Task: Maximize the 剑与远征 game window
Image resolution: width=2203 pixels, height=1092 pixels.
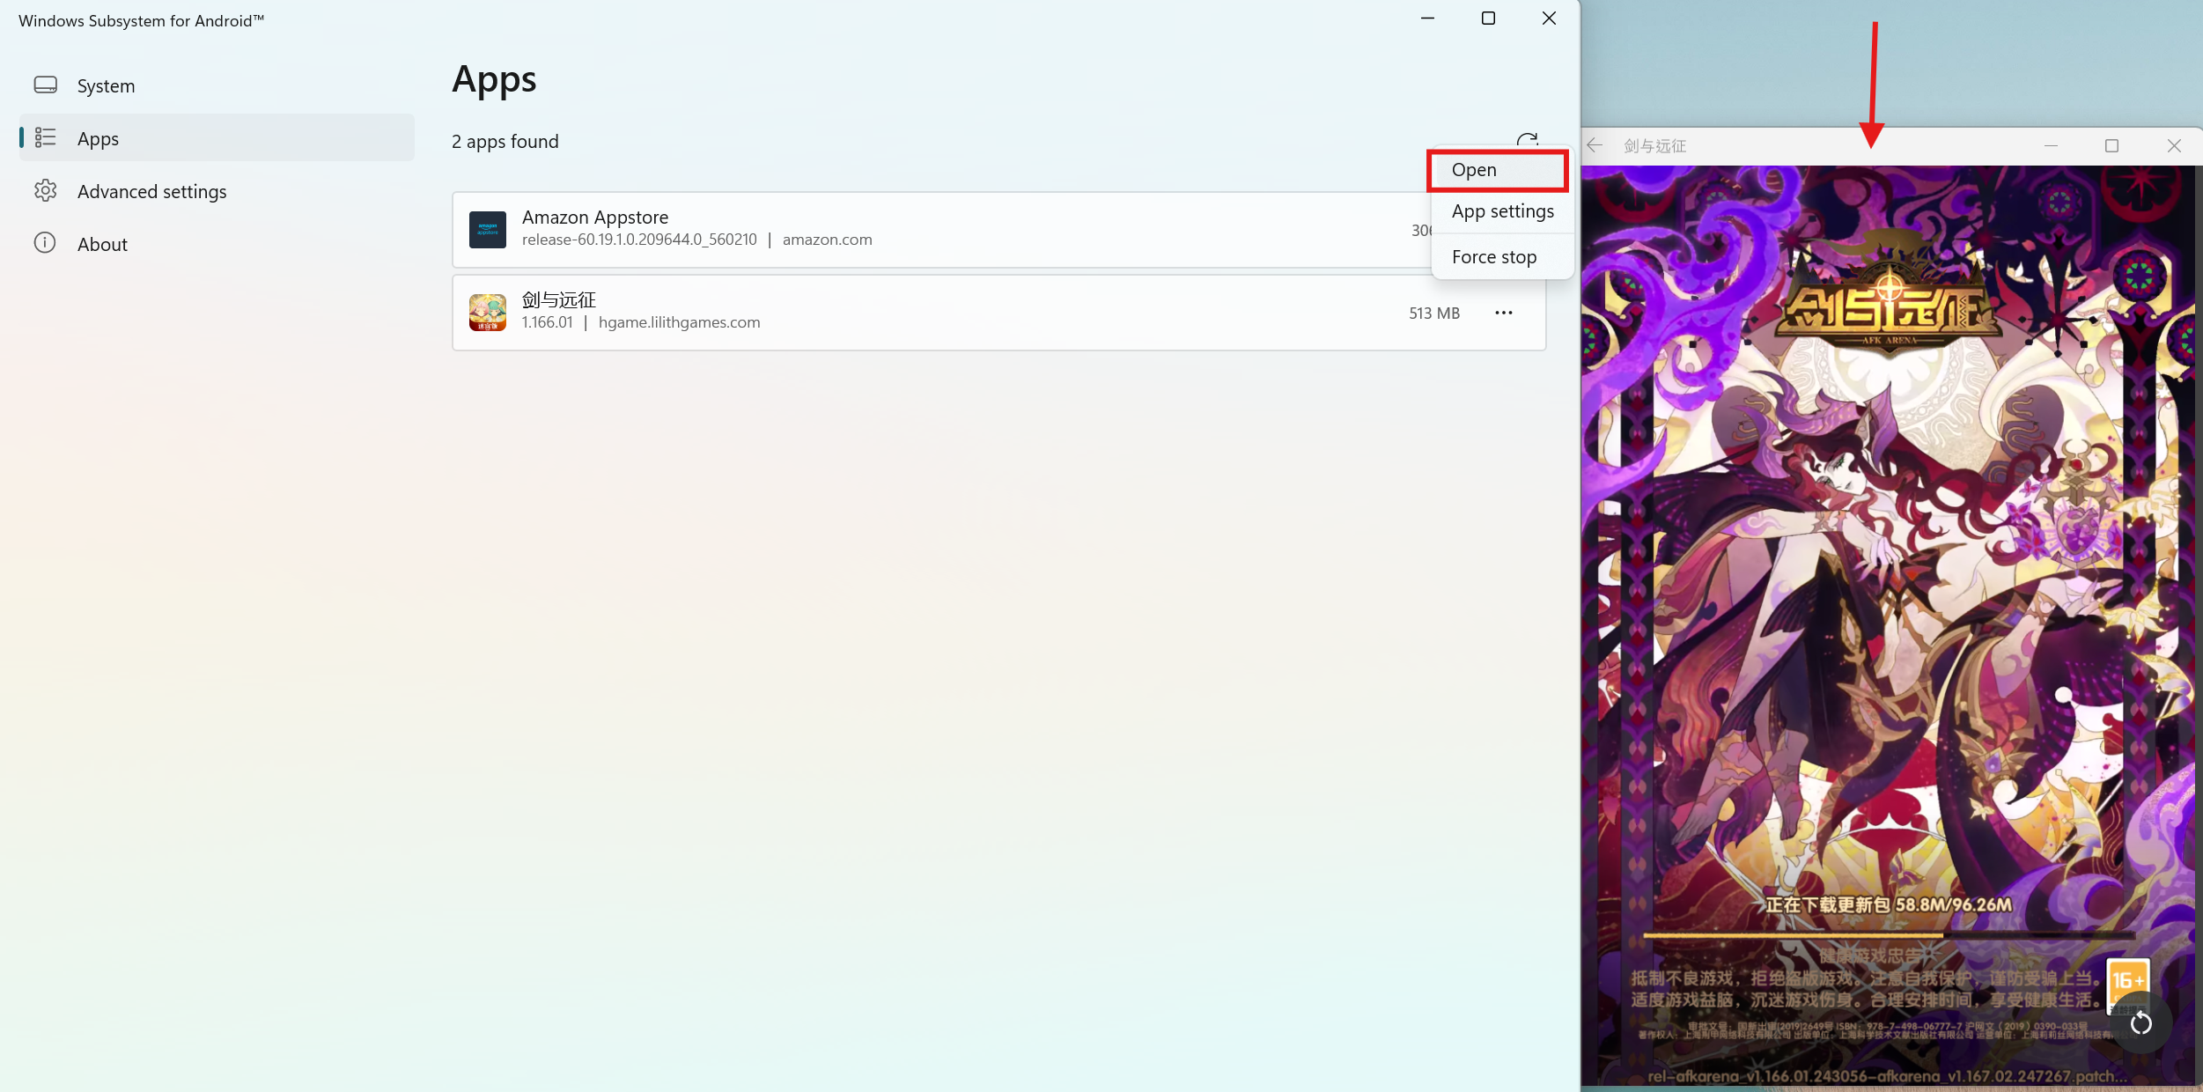Action: tap(2111, 145)
